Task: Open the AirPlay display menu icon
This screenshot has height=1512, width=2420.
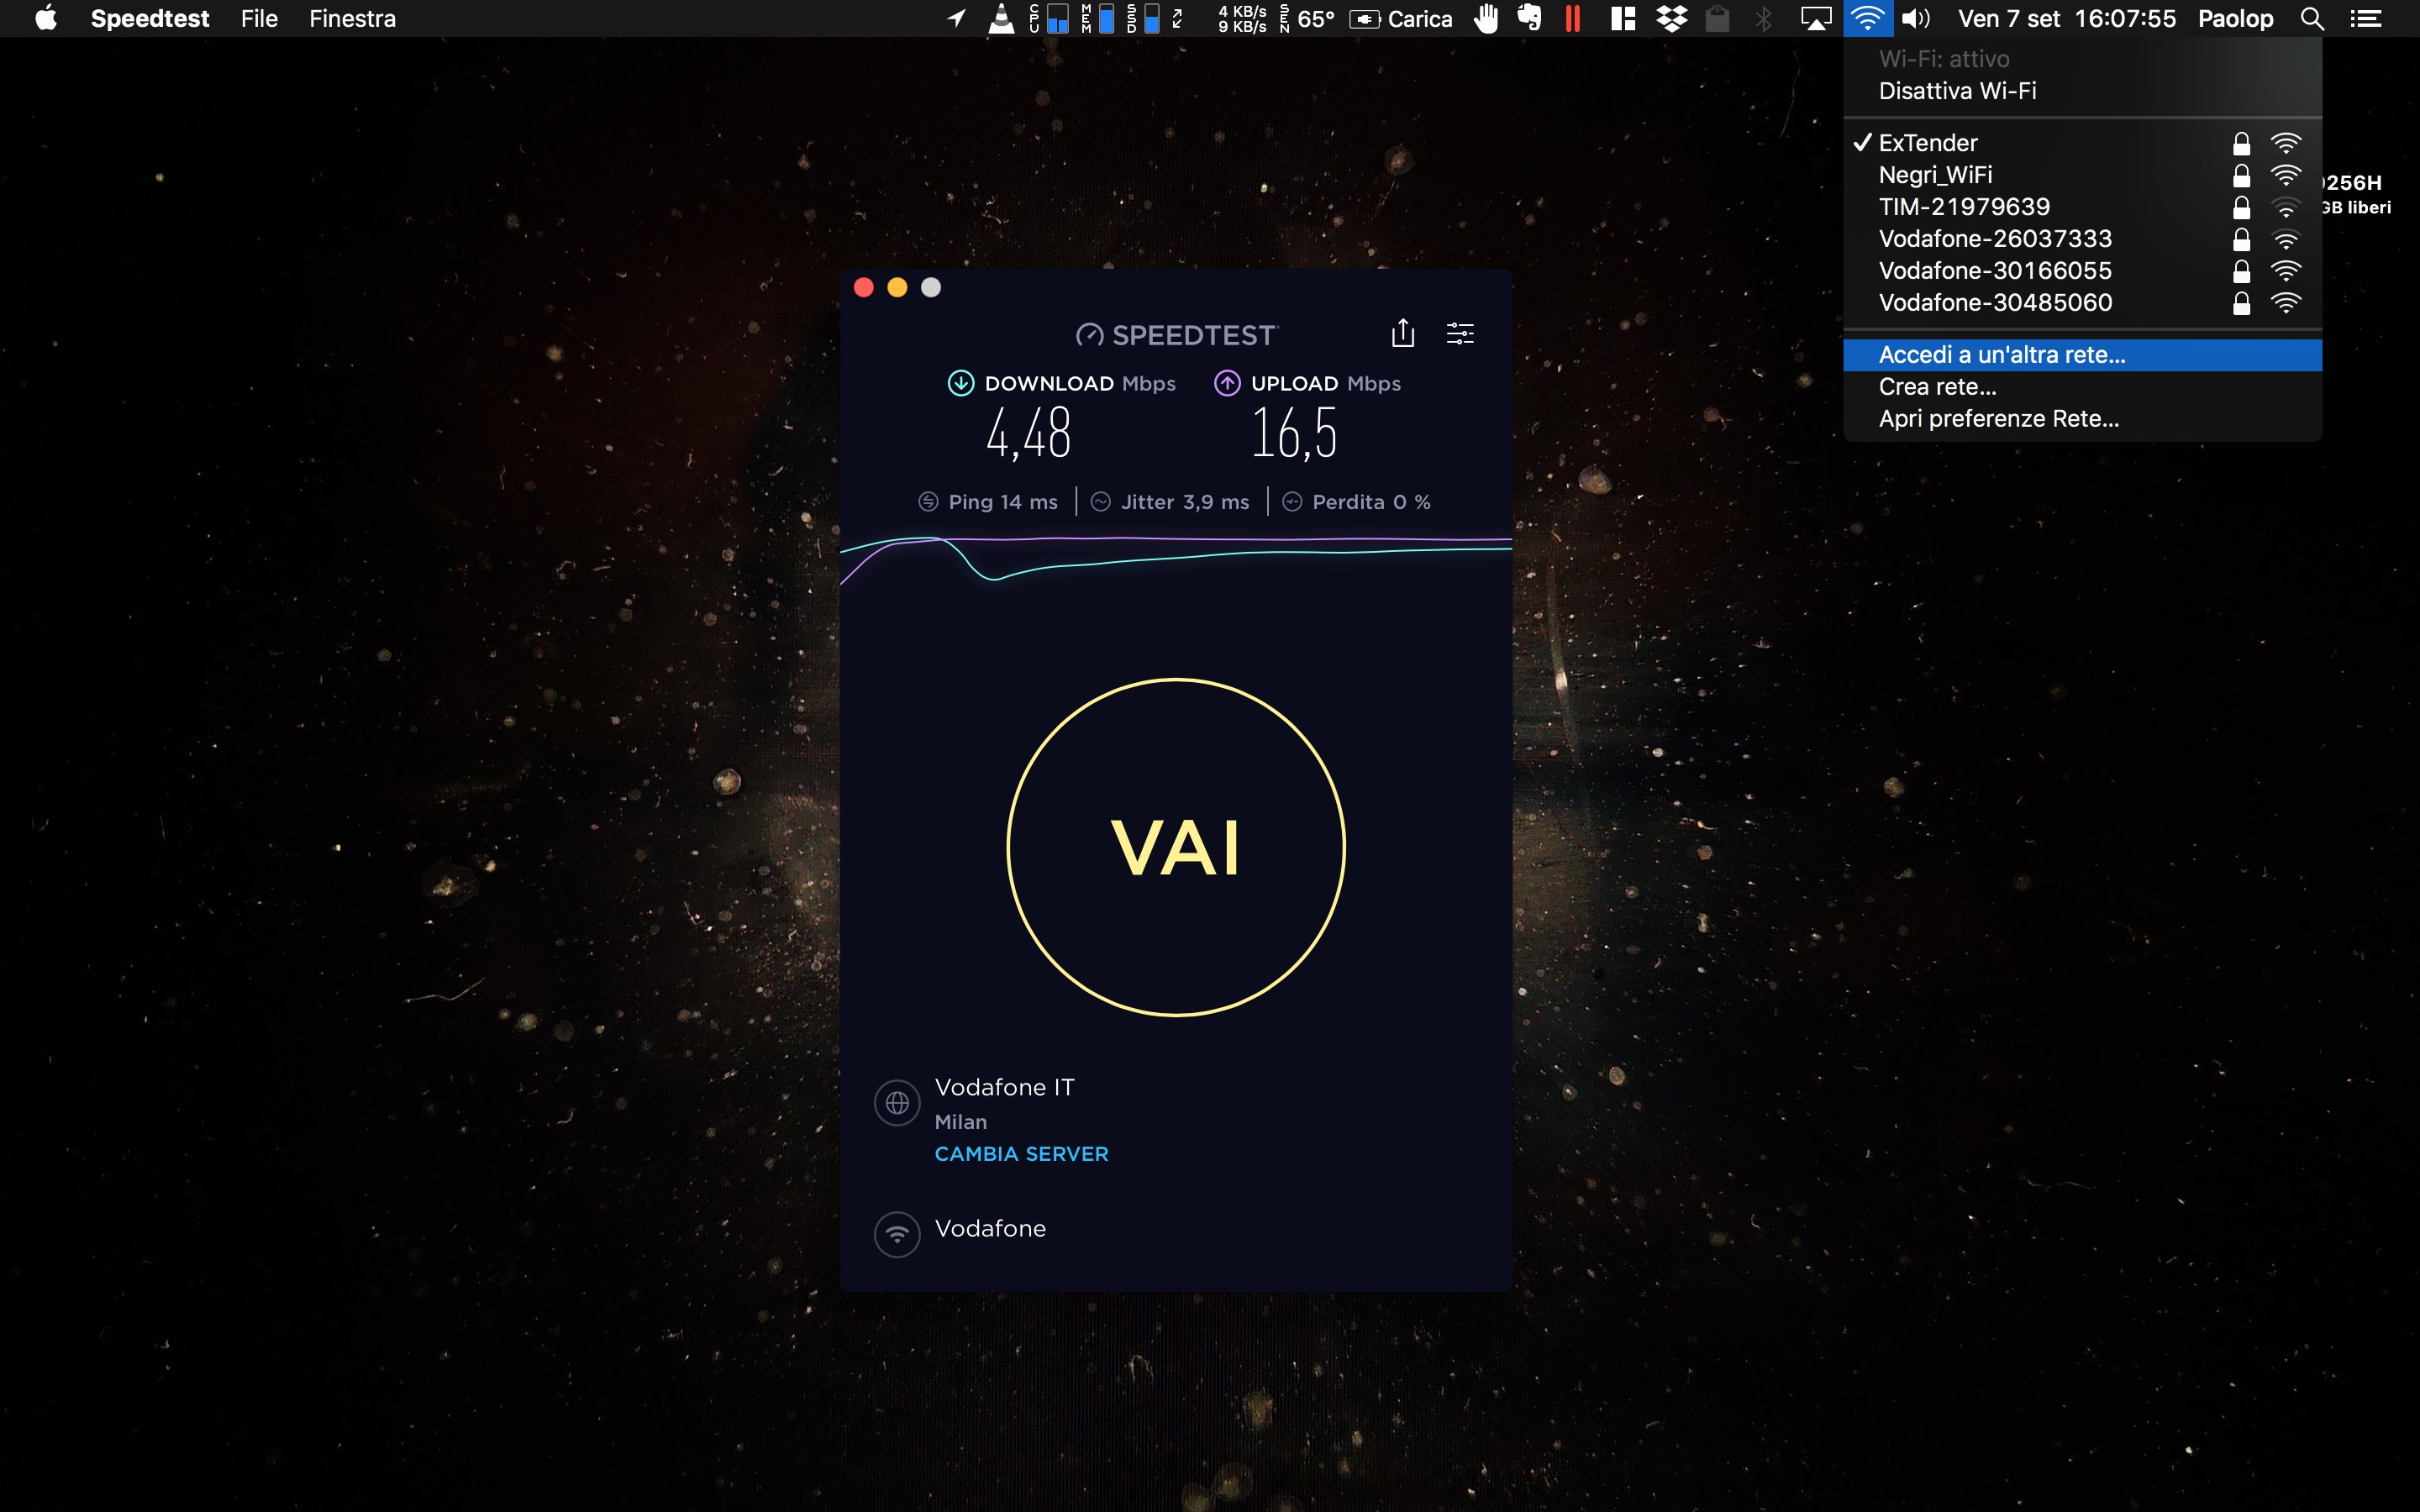Action: pyautogui.click(x=1816, y=18)
